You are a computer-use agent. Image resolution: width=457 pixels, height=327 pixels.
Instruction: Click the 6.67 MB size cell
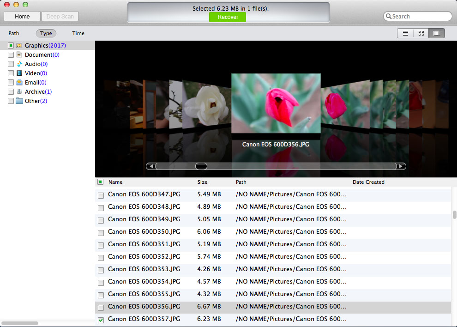point(209,306)
